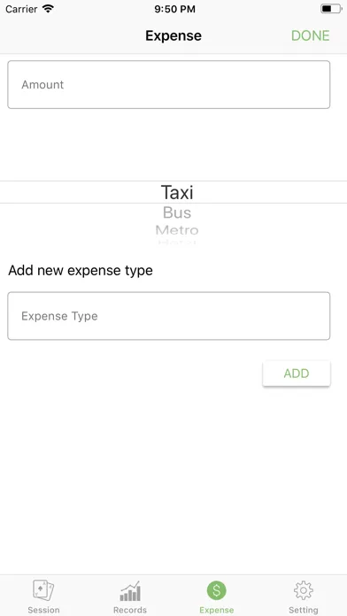Open the Setting gear icon

point(304,590)
